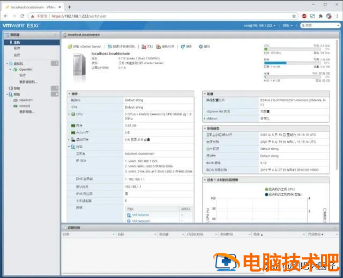Click the CPU usage bar
The image size is (343, 278).
[293, 49]
